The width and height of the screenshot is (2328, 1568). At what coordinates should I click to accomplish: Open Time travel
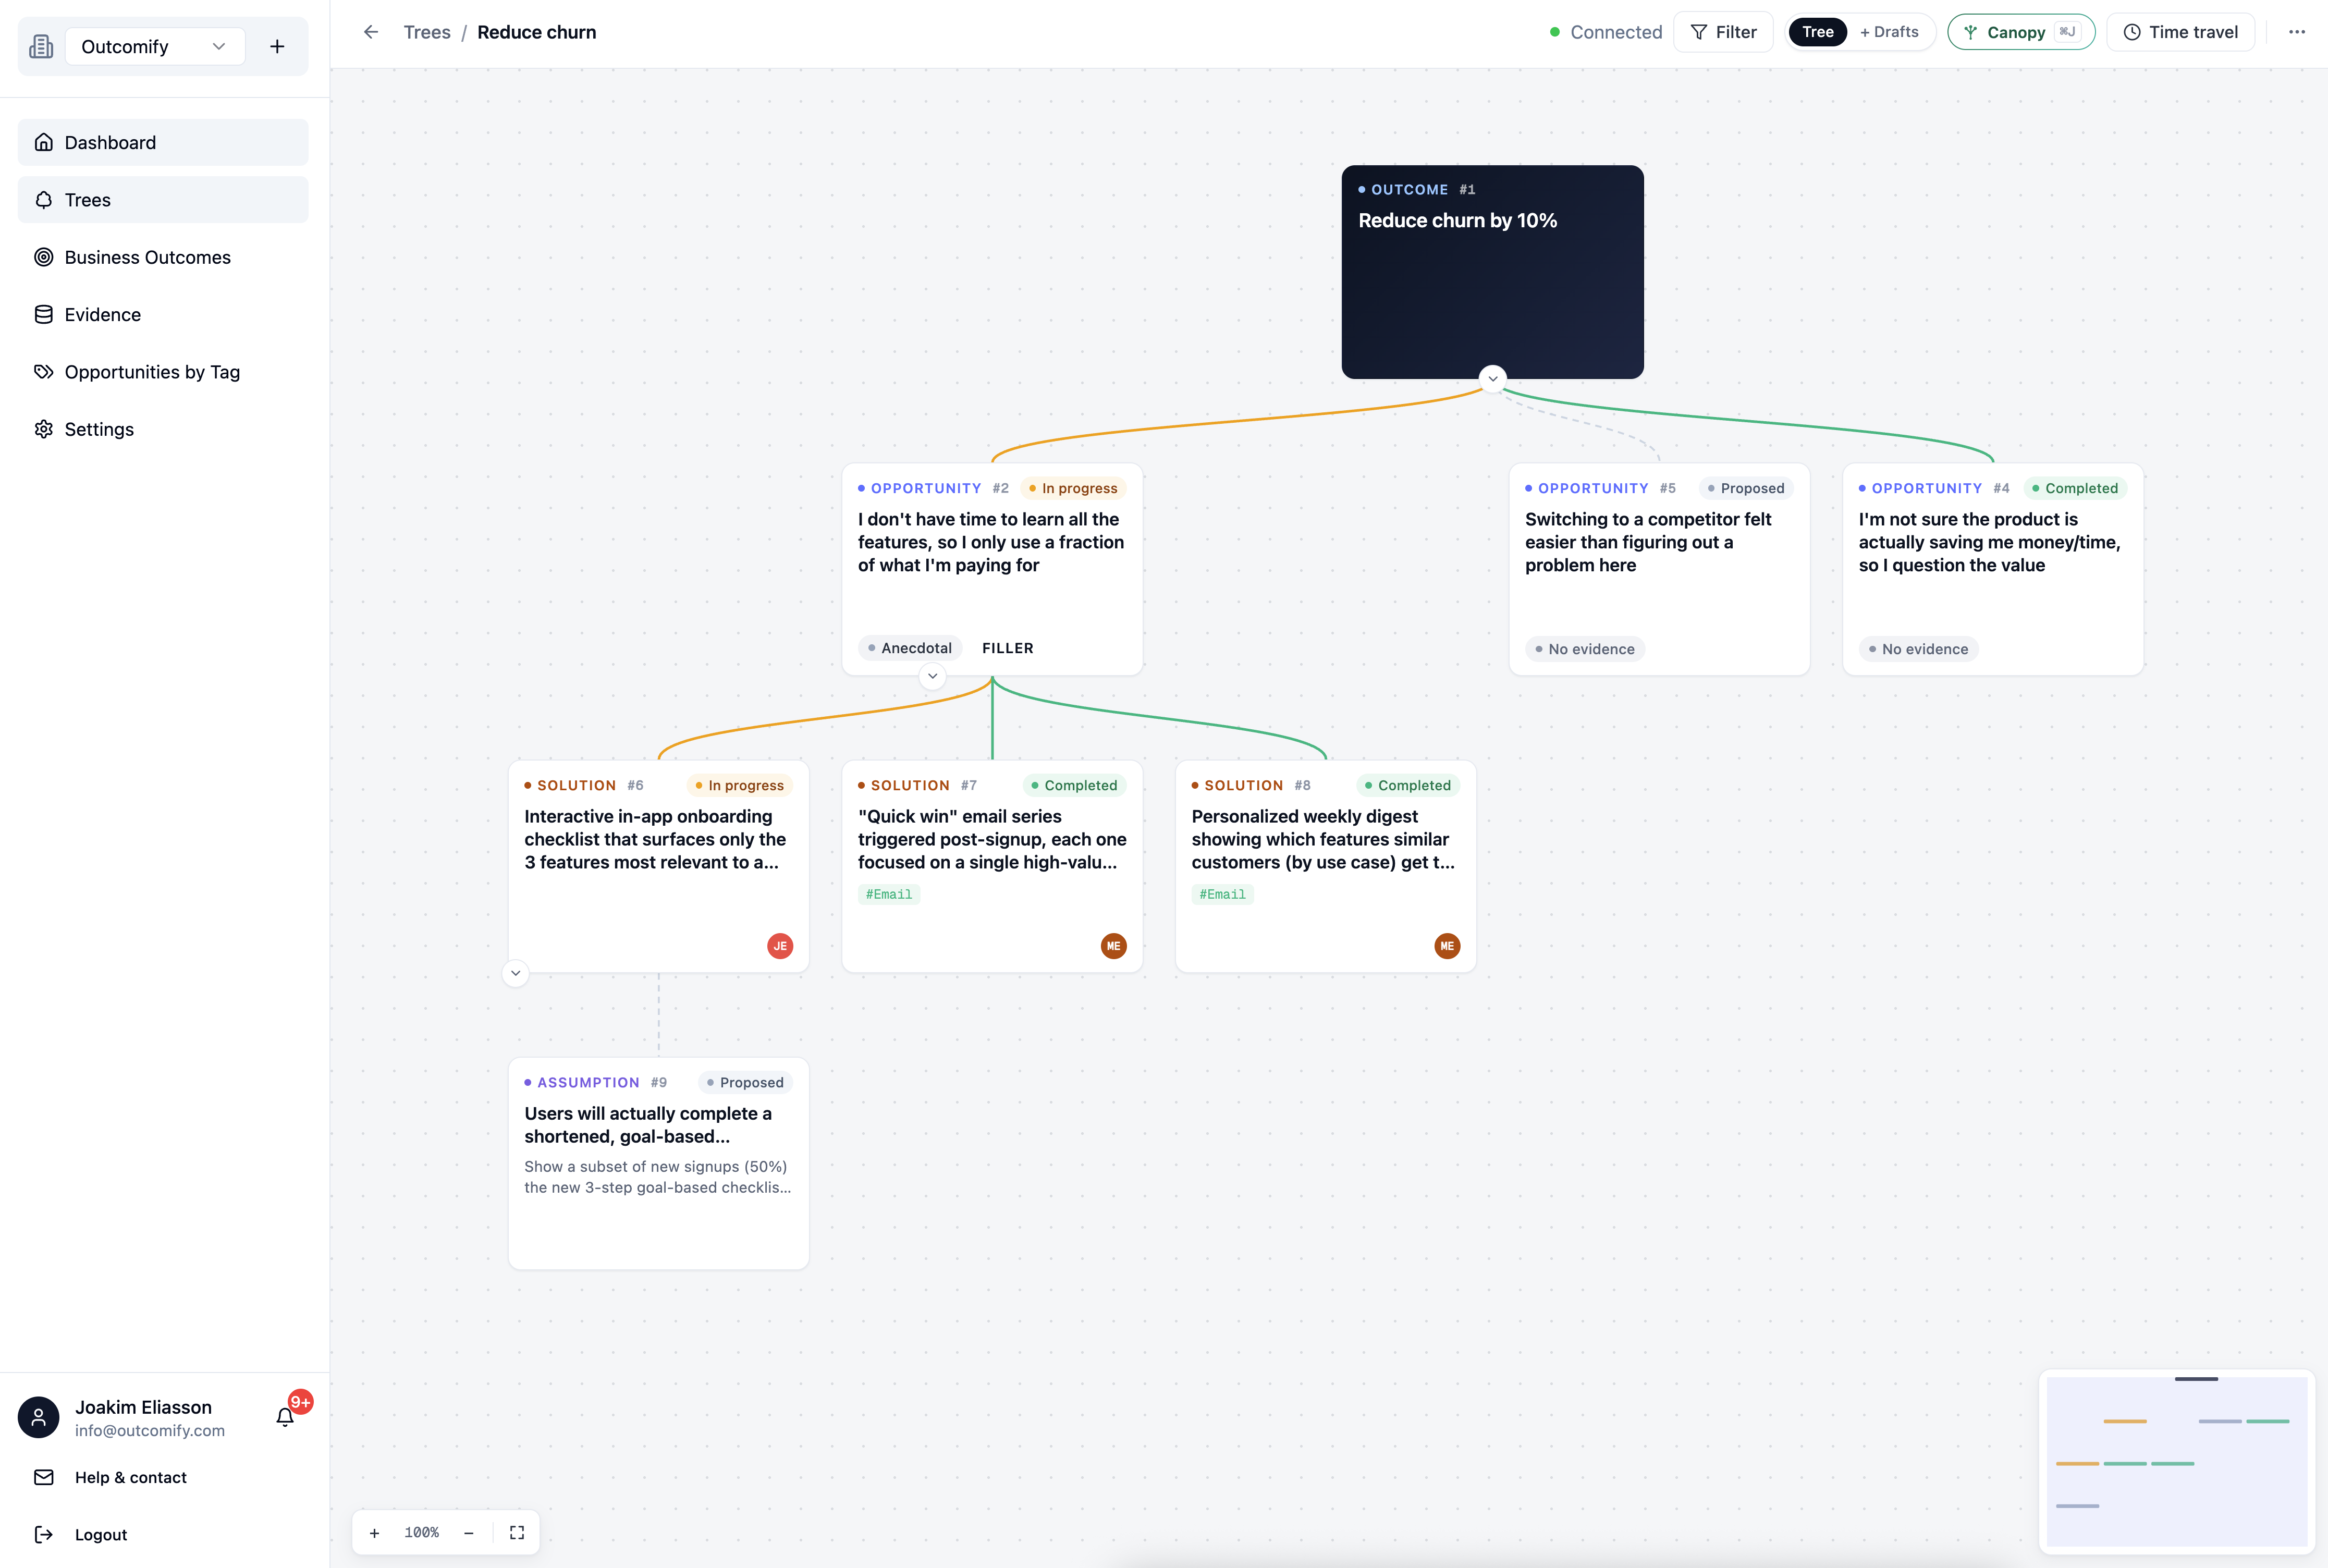(2180, 32)
